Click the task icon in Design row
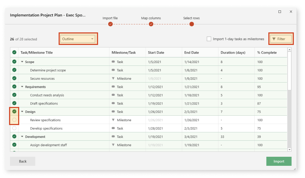The height and width of the screenshot is (178, 305). coord(113,111)
